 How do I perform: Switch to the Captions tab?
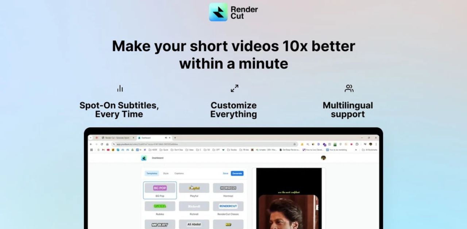click(179, 174)
